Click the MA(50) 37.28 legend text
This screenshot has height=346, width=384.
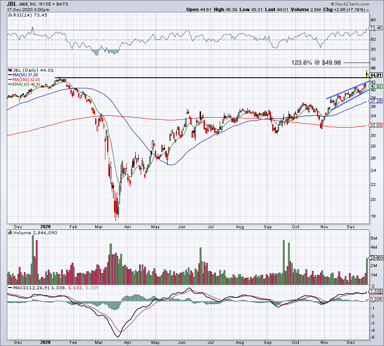tap(25, 75)
